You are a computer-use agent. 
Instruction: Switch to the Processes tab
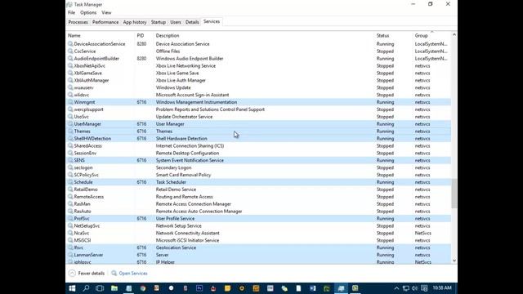tap(78, 22)
